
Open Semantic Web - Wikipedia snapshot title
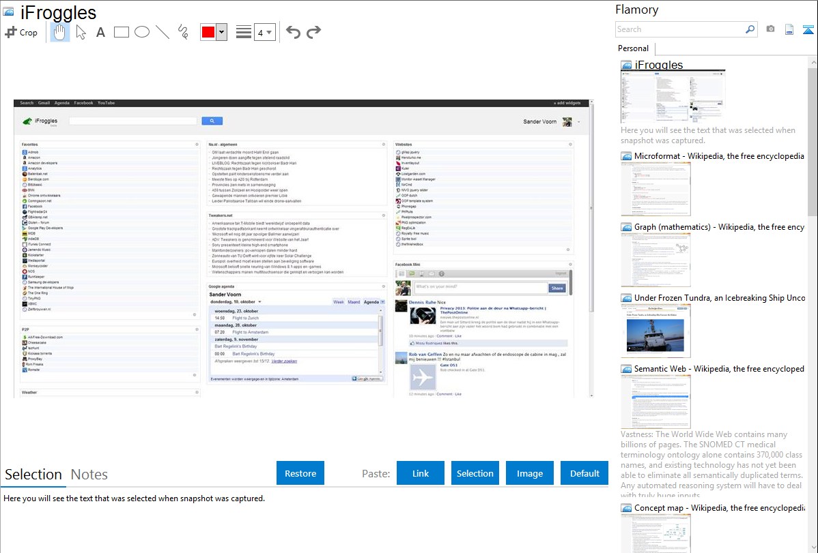click(x=720, y=369)
